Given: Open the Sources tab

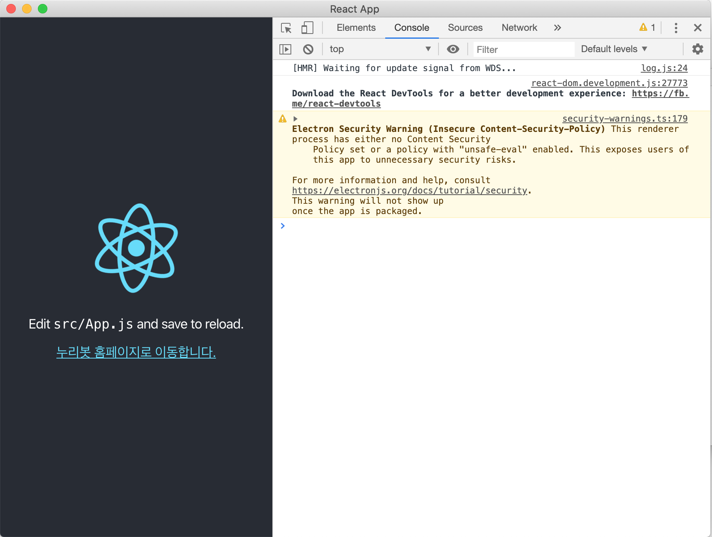Looking at the screenshot, I should tap(465, 28).
